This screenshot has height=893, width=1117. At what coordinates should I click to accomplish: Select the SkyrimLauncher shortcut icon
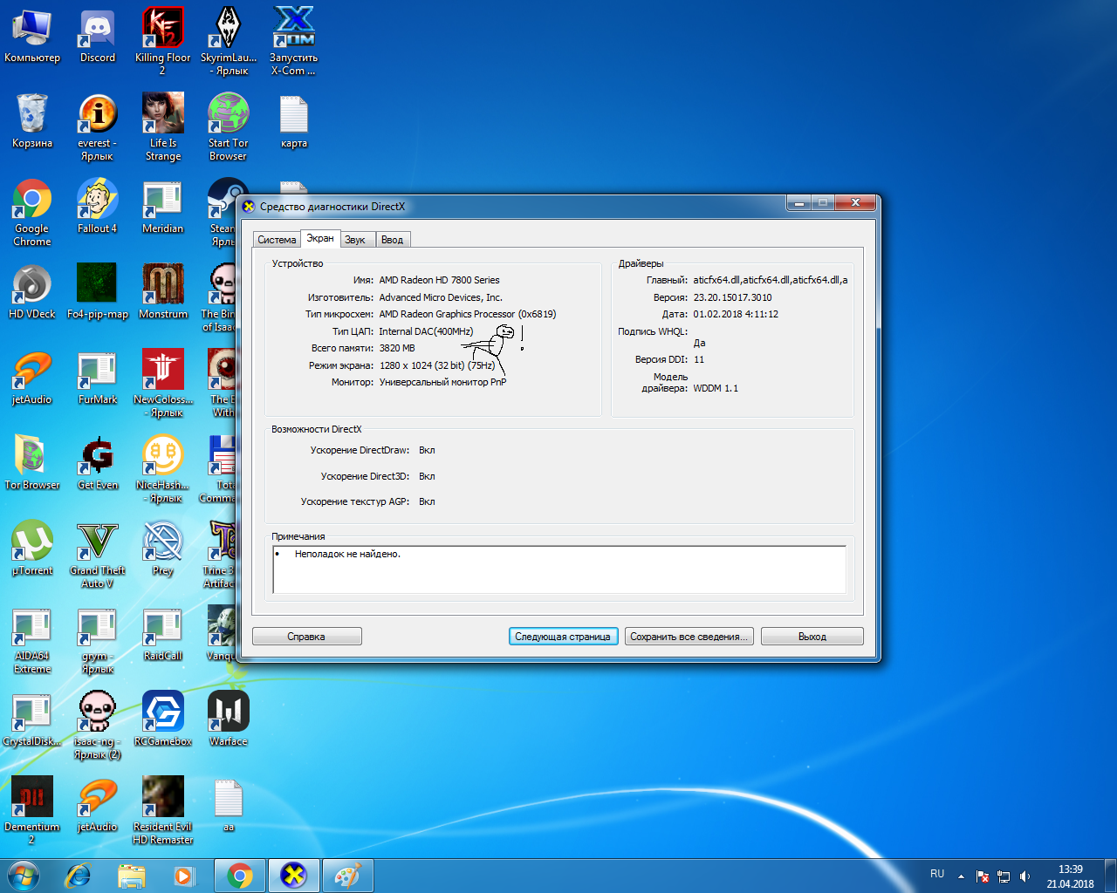[229, 41]
